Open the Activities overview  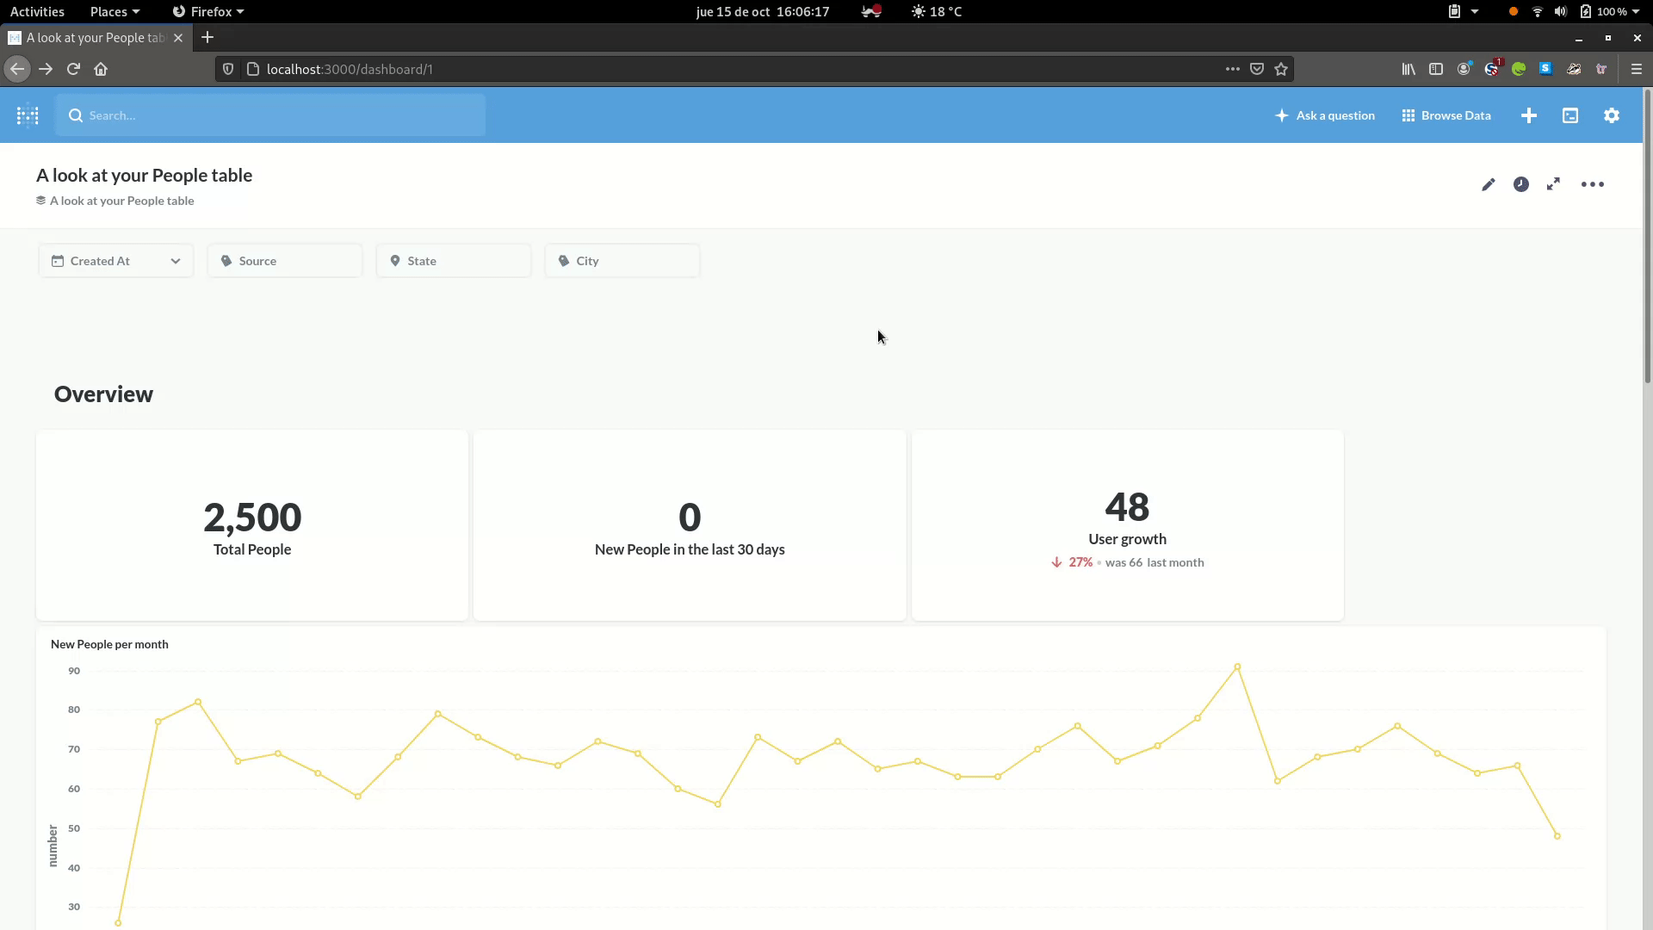point(37,11)
